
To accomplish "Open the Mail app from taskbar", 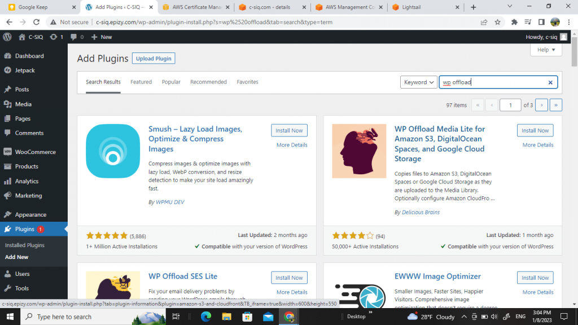I will pos(268,317).
